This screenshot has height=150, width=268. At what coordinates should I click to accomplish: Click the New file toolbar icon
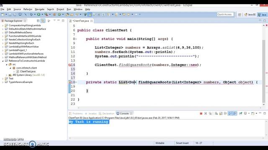[3, 15]
